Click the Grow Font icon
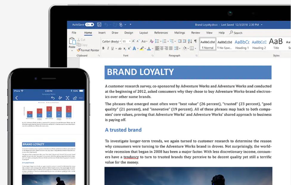Image resolution: width=291 pixels, height=185 pixels. pos(134,41)
